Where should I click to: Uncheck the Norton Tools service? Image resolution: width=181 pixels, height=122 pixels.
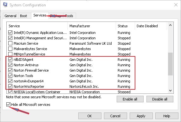[10, 76]
